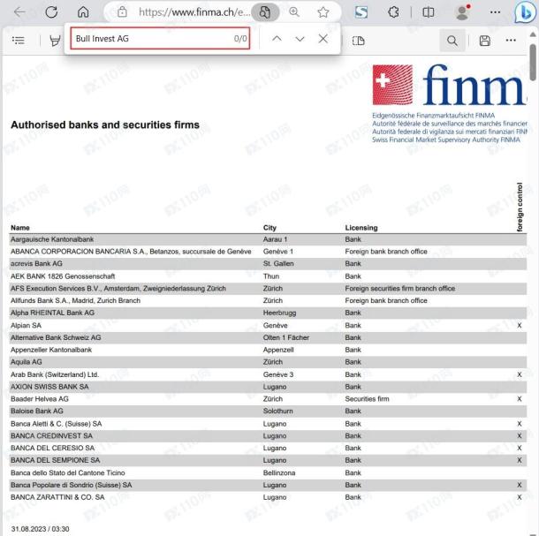This screenshot has height=536, width=539.
Task: Select Allfunds Bank S.A. entry
Action: [75, 300]
